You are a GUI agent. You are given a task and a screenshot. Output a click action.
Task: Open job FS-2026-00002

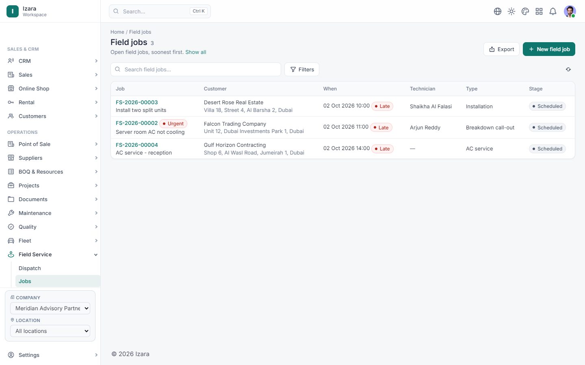click(x=136, y=123)
